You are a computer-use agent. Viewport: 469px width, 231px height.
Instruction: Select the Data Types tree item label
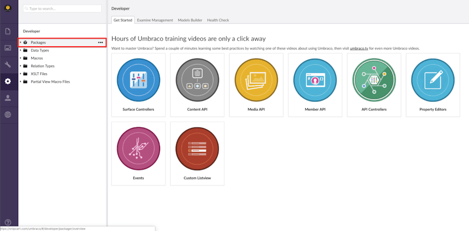[x=40, y=50]
